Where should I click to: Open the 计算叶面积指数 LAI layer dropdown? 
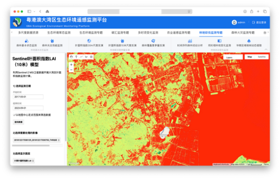[x=23, y=161]
